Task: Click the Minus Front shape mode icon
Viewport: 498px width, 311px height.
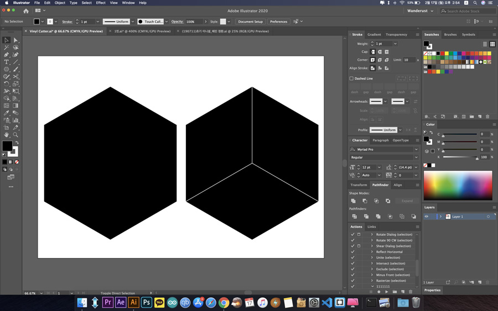Action: point(365,201)
